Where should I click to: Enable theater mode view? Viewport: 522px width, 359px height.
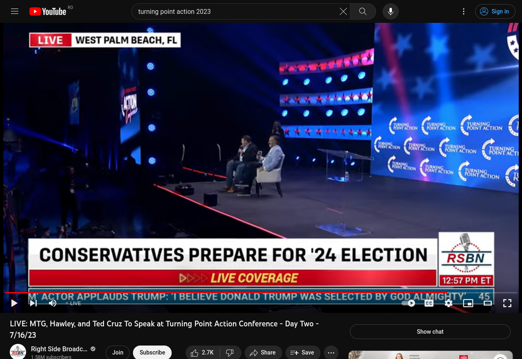pyautogui.click(x=488, y=303)
